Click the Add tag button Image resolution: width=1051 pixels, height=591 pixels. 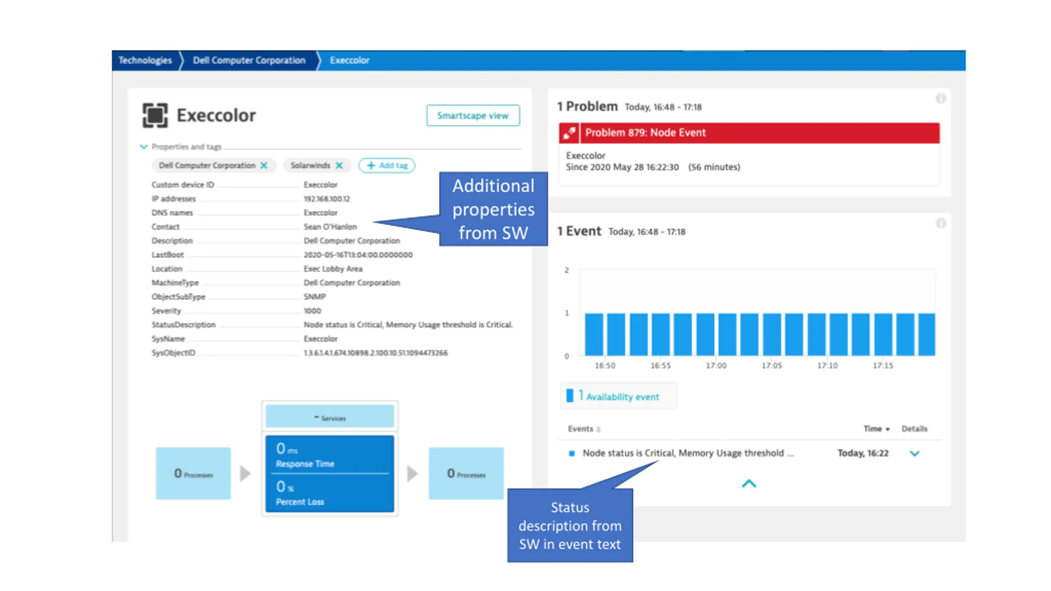pyautogui.click(x=387, y=165)
